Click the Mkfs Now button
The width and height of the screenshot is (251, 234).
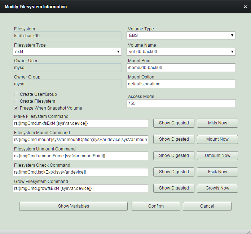point(217,123)
